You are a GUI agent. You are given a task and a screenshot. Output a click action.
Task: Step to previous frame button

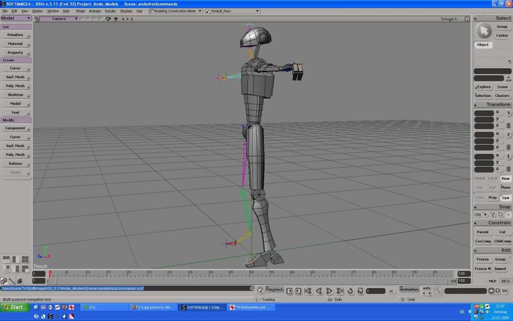click(x=289, y=291)
